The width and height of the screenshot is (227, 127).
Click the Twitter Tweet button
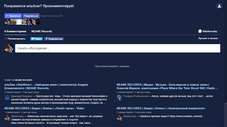(36, 39)
